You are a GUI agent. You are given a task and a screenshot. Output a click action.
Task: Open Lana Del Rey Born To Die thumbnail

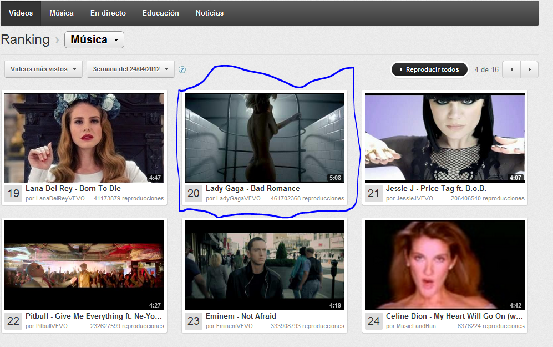pyautogui.click(x=84, y=138)
